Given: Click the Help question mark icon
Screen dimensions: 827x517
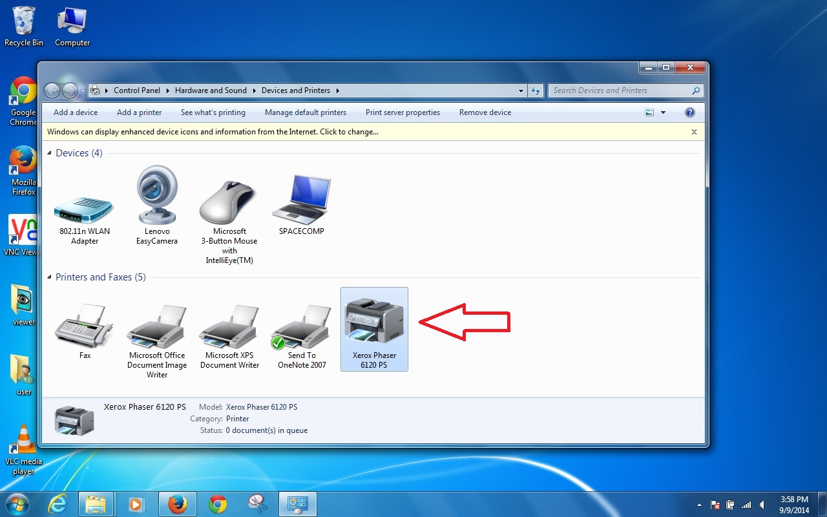Looking at the screenshot, I should pos(689,112).
